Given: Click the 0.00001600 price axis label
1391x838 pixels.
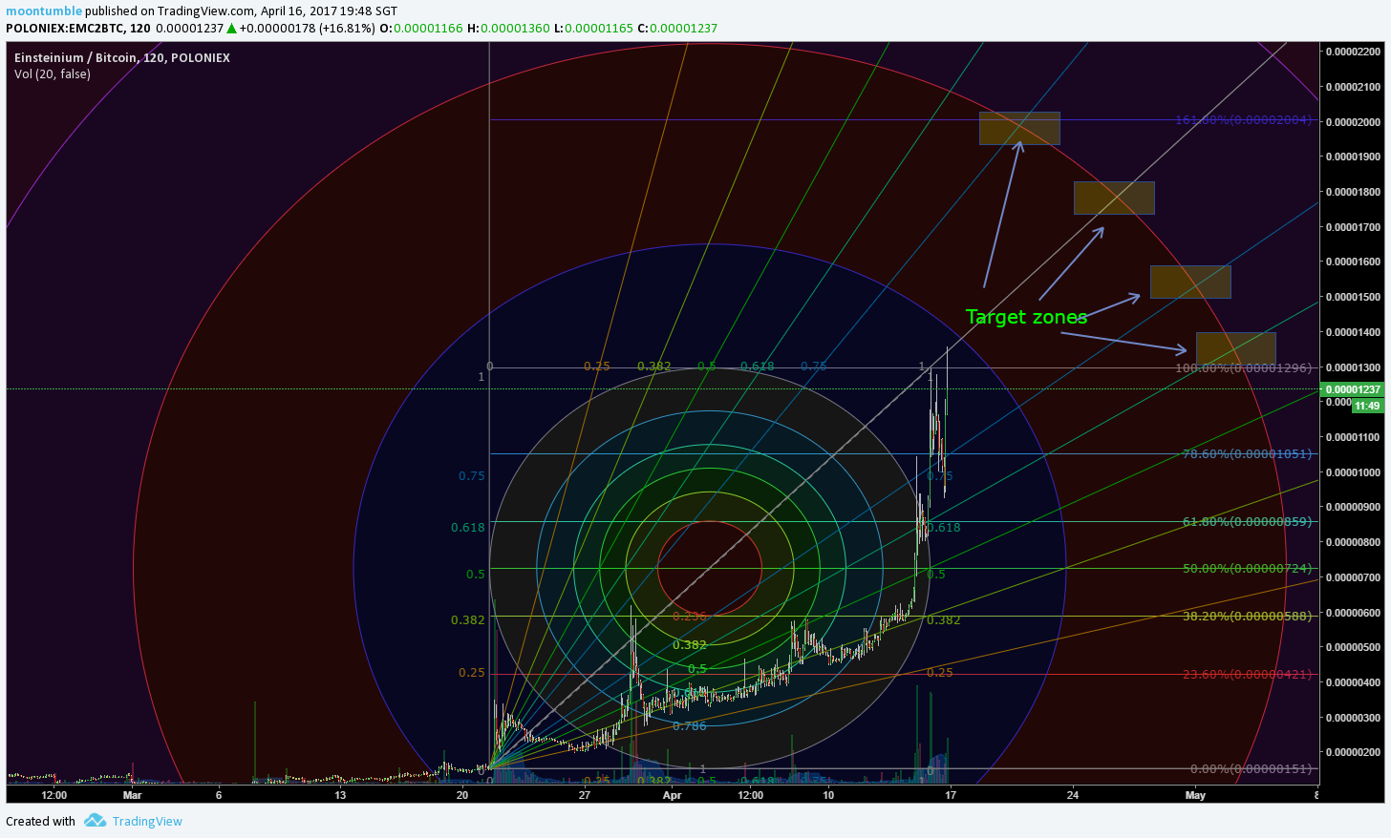Looking at the screenshot, I should 1354,262.
